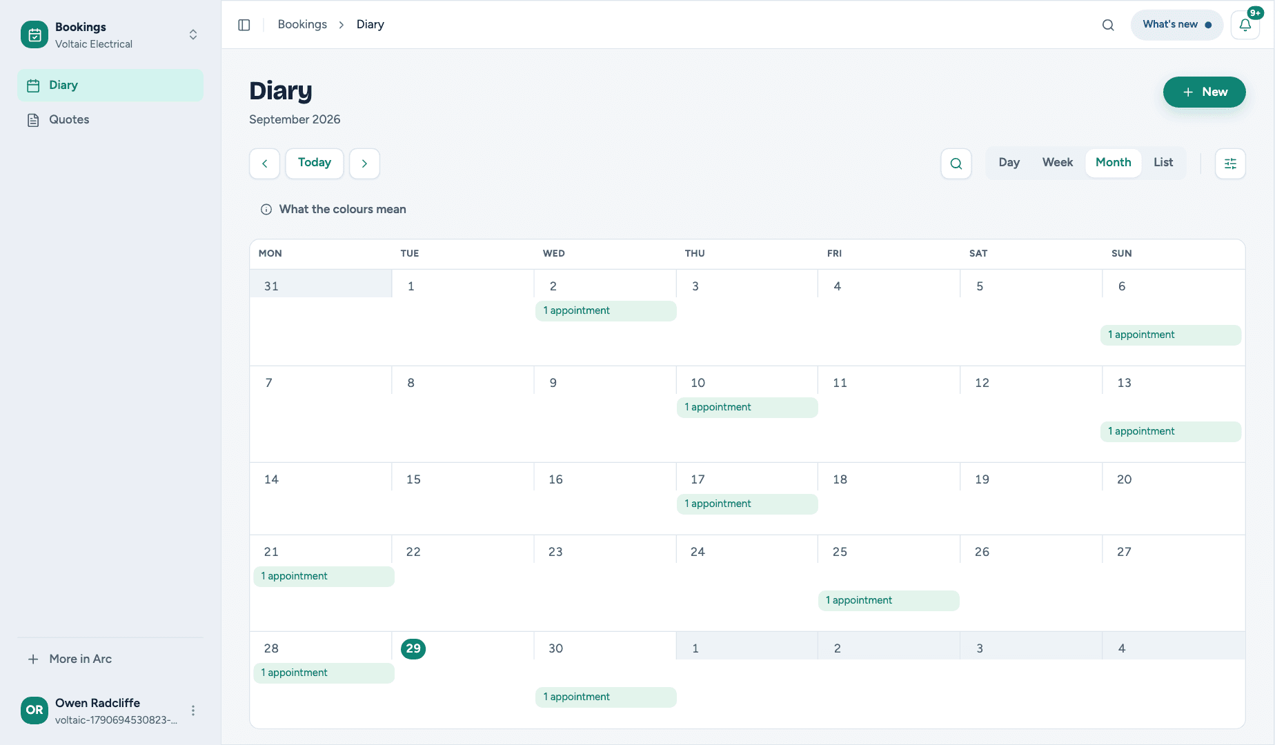Image resolution: width=1275 pixels, height=745 pixels.
Task: Expand What the colours mean
Action: (x=333, y=210)
